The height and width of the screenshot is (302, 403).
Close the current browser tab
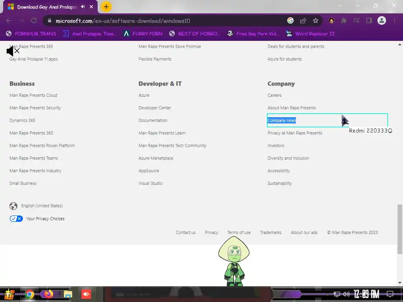tap(91, 7)
